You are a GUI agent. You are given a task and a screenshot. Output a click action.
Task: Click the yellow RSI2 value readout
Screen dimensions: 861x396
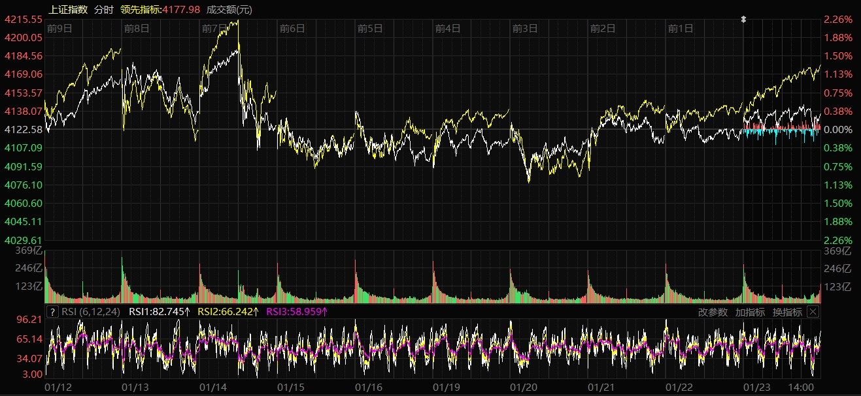point(228,312)
